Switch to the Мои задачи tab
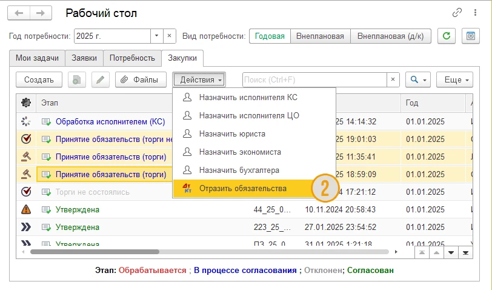The height and width of the screenshot is (290, 492). coord(37,58)
